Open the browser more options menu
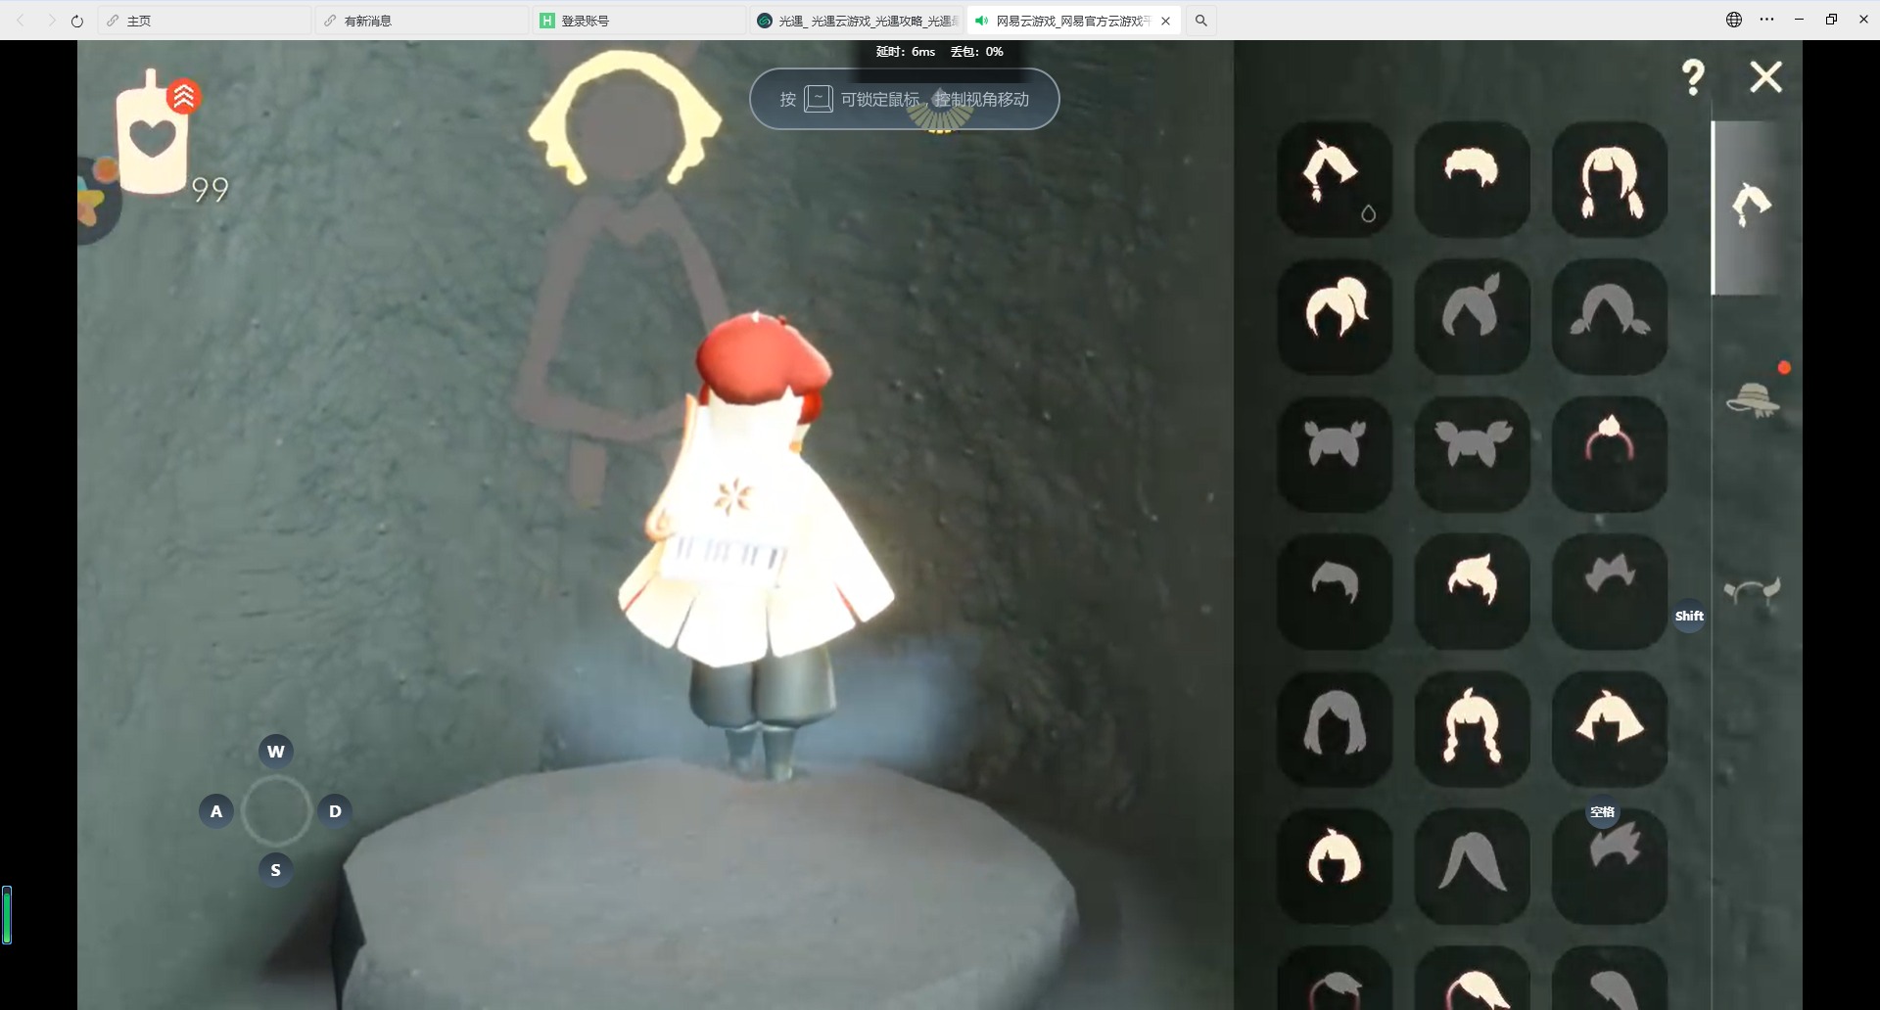Image resolution: width=1880 pixels, height=1010 pixels. click(x=1766, y=20)
